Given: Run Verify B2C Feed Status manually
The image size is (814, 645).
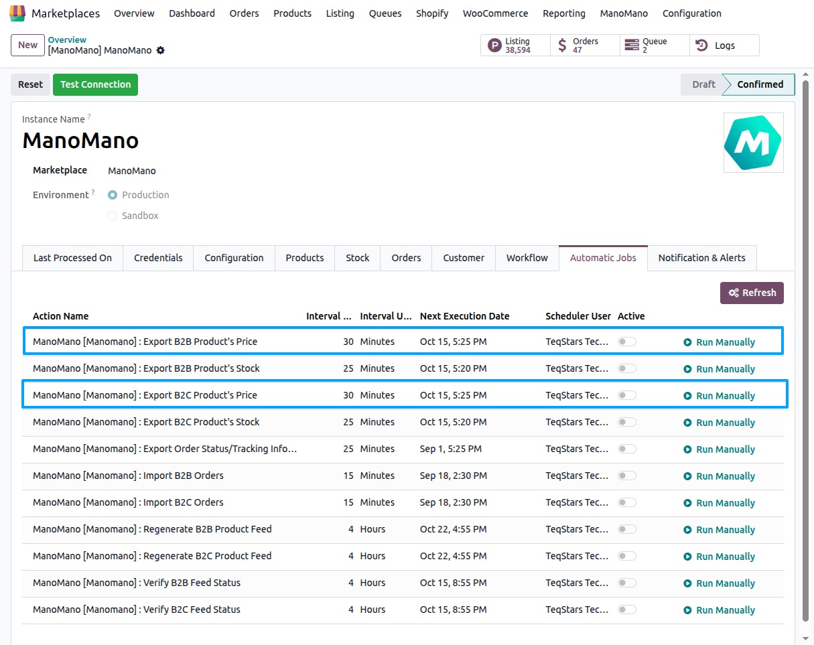Looking at the screenshot, I should (719, 610).
